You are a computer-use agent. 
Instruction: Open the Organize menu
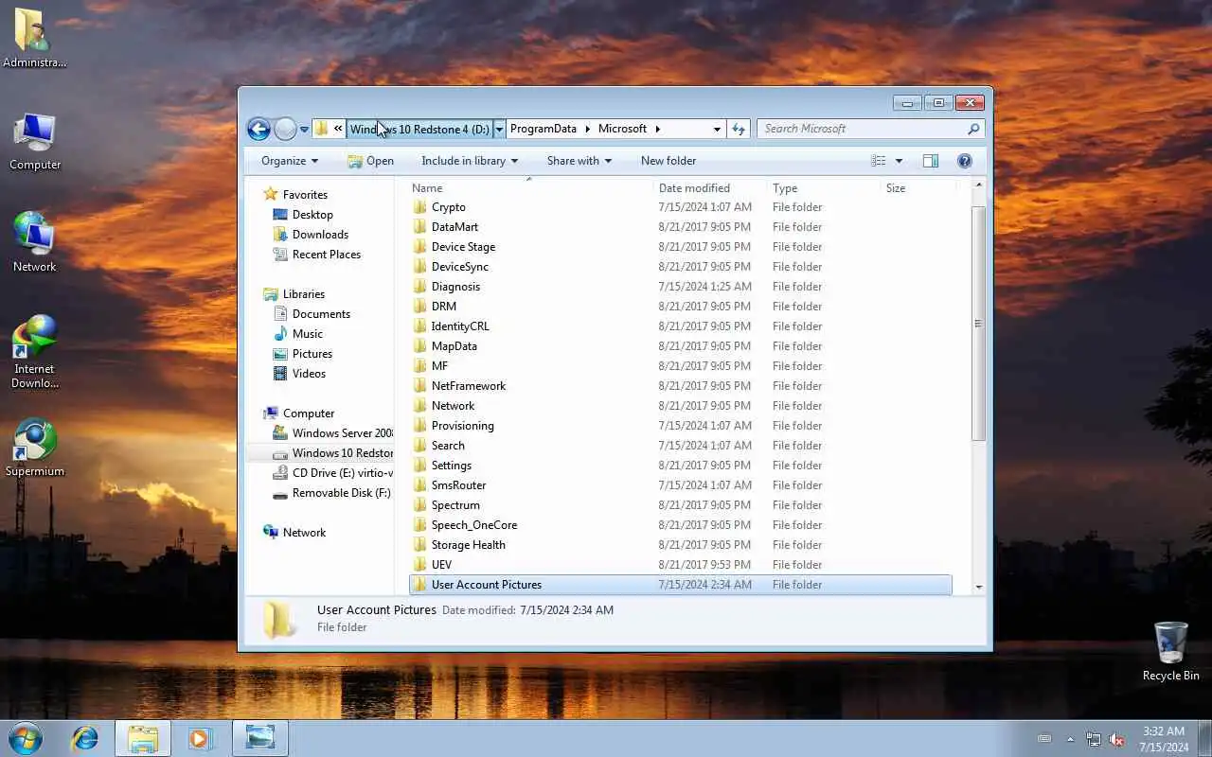pos(290,161)
